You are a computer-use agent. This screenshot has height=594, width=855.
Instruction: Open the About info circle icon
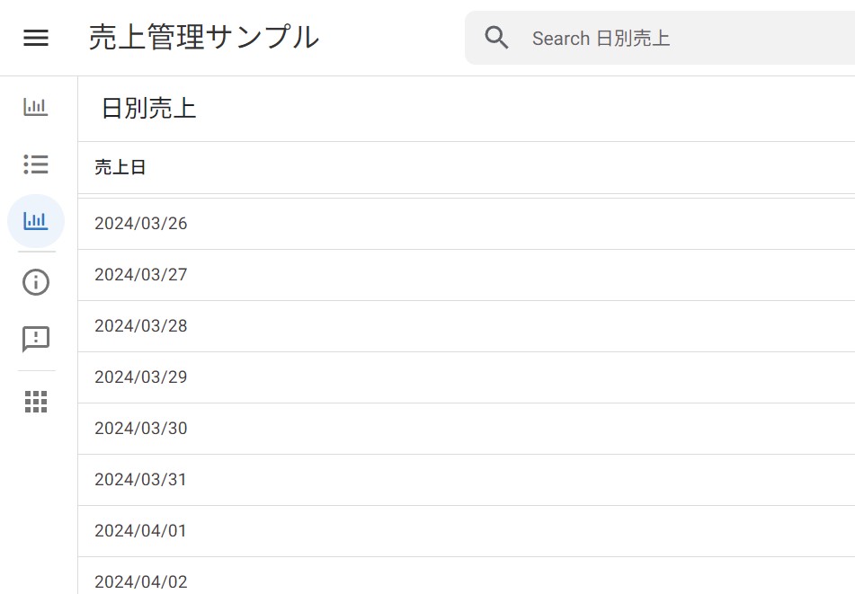(36, 282)
